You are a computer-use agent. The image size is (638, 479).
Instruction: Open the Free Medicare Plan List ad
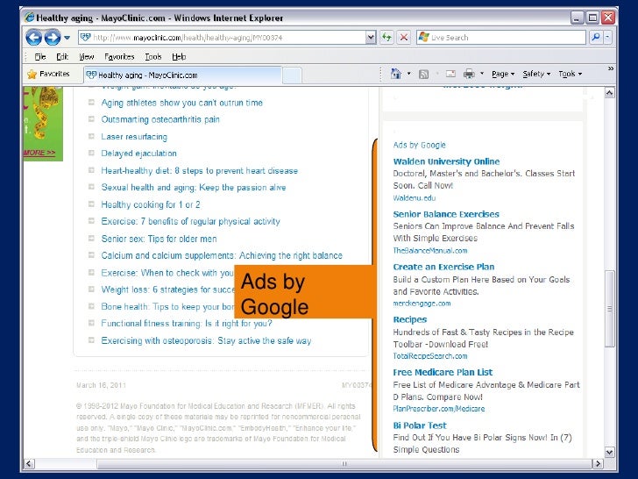443,372
